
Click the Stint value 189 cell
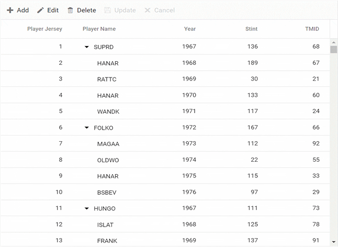click(252, 63)
